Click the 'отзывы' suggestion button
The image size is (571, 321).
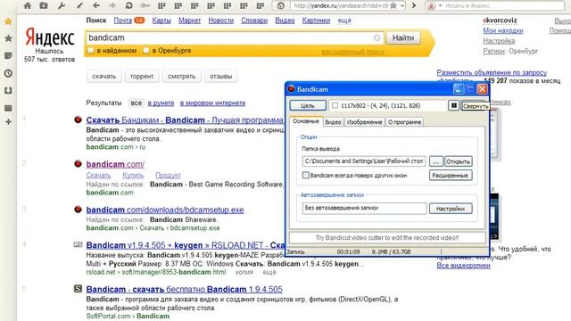tap(220, 77)
